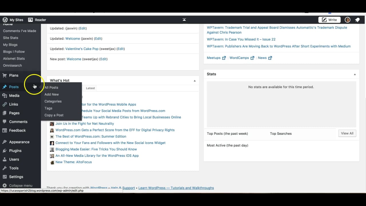The height and width of the screenshot is (206, 366).
Task: Choose Add New in the Posts submenu
Action: (52, 94)
